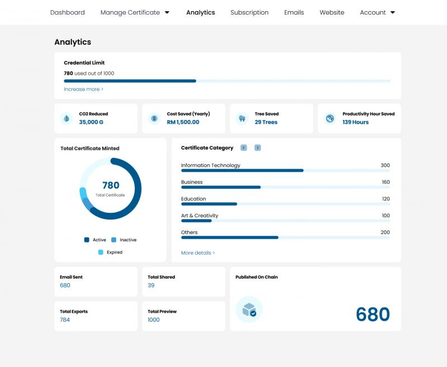
Task: Open the Emails menu item
Action: click(294, 12)
